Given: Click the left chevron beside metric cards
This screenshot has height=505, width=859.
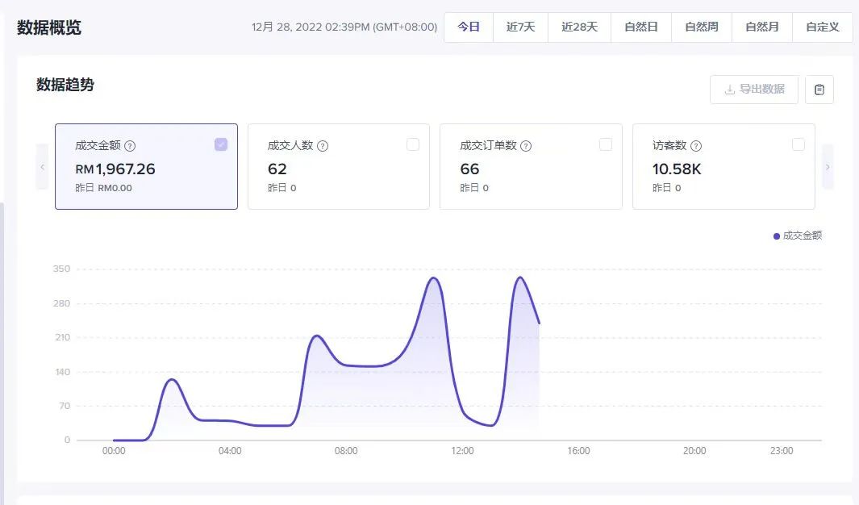Looking at the screenshot, I should pyautogui.click(x=41, y=167).
